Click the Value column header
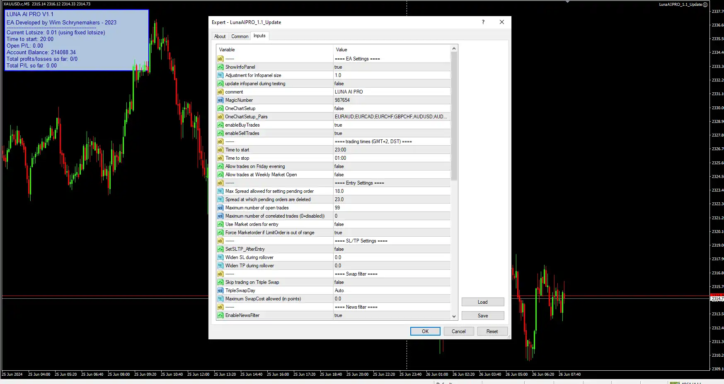 (392, 50)
